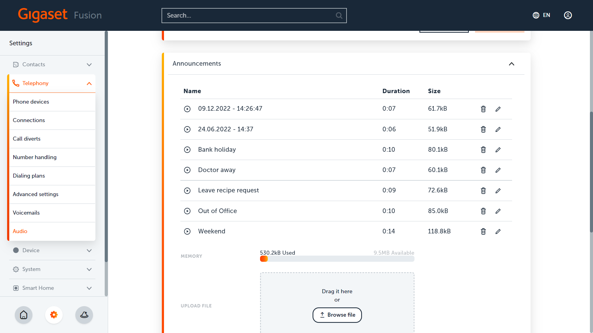
Task: Play the Weekend announcement
Action: 187,232
